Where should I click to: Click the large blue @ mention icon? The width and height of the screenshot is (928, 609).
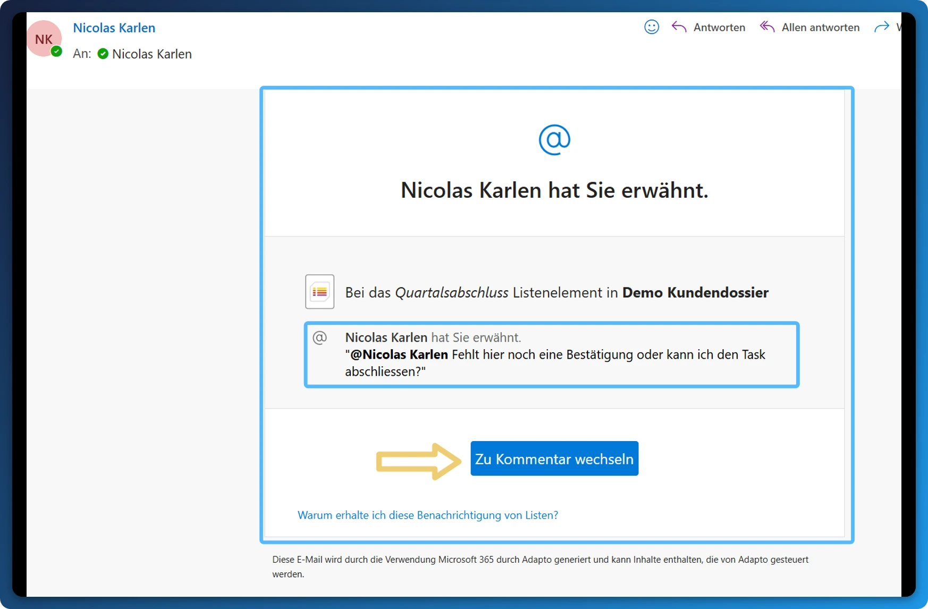point(554,140)
